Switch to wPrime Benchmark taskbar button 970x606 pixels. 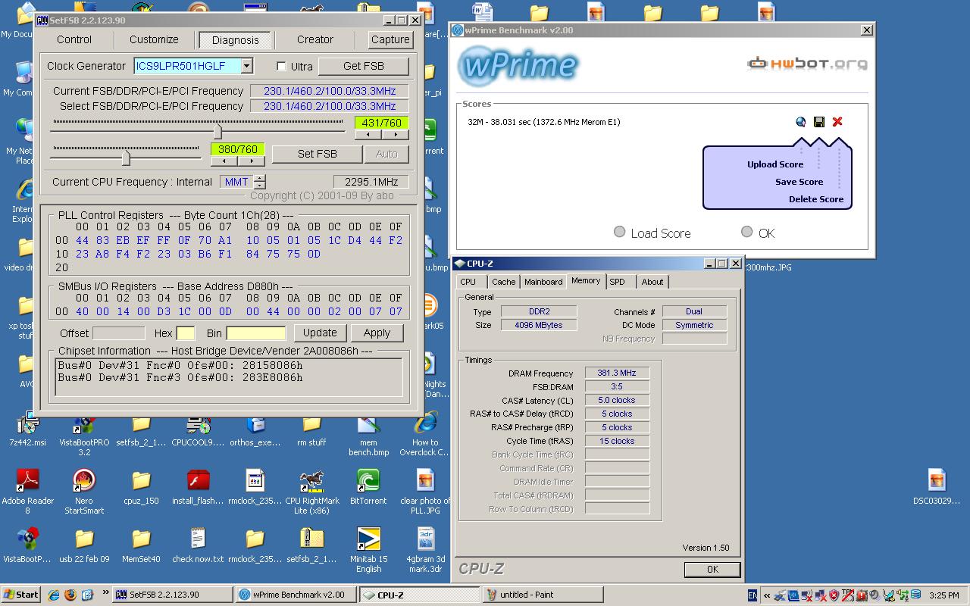point(296,595)
